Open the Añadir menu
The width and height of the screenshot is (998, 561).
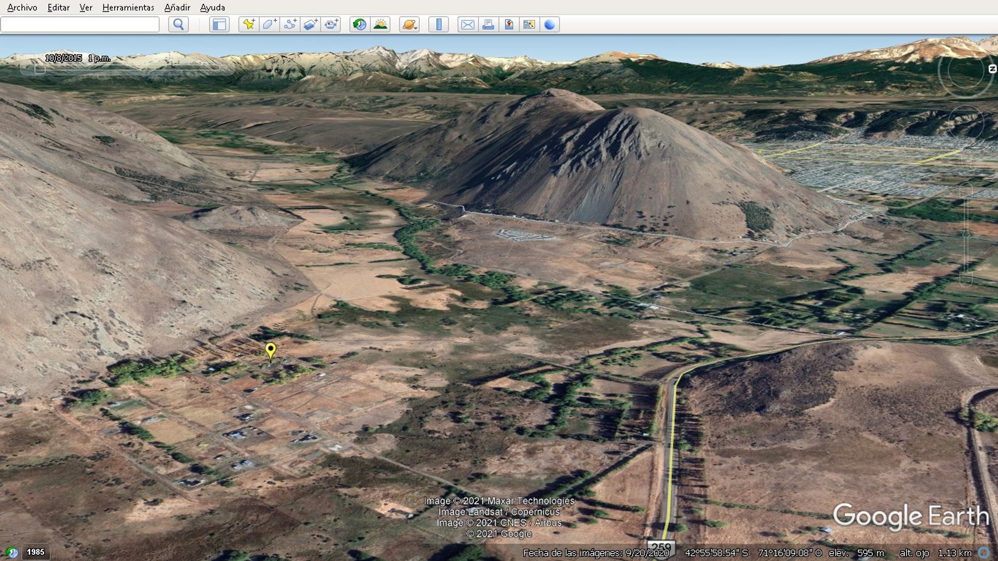tap(177, 7)
